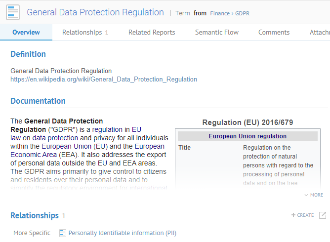Click the Personally Identifiable information term icon
The width and height of the screenshot is (330, 242).
pos(63,233)
